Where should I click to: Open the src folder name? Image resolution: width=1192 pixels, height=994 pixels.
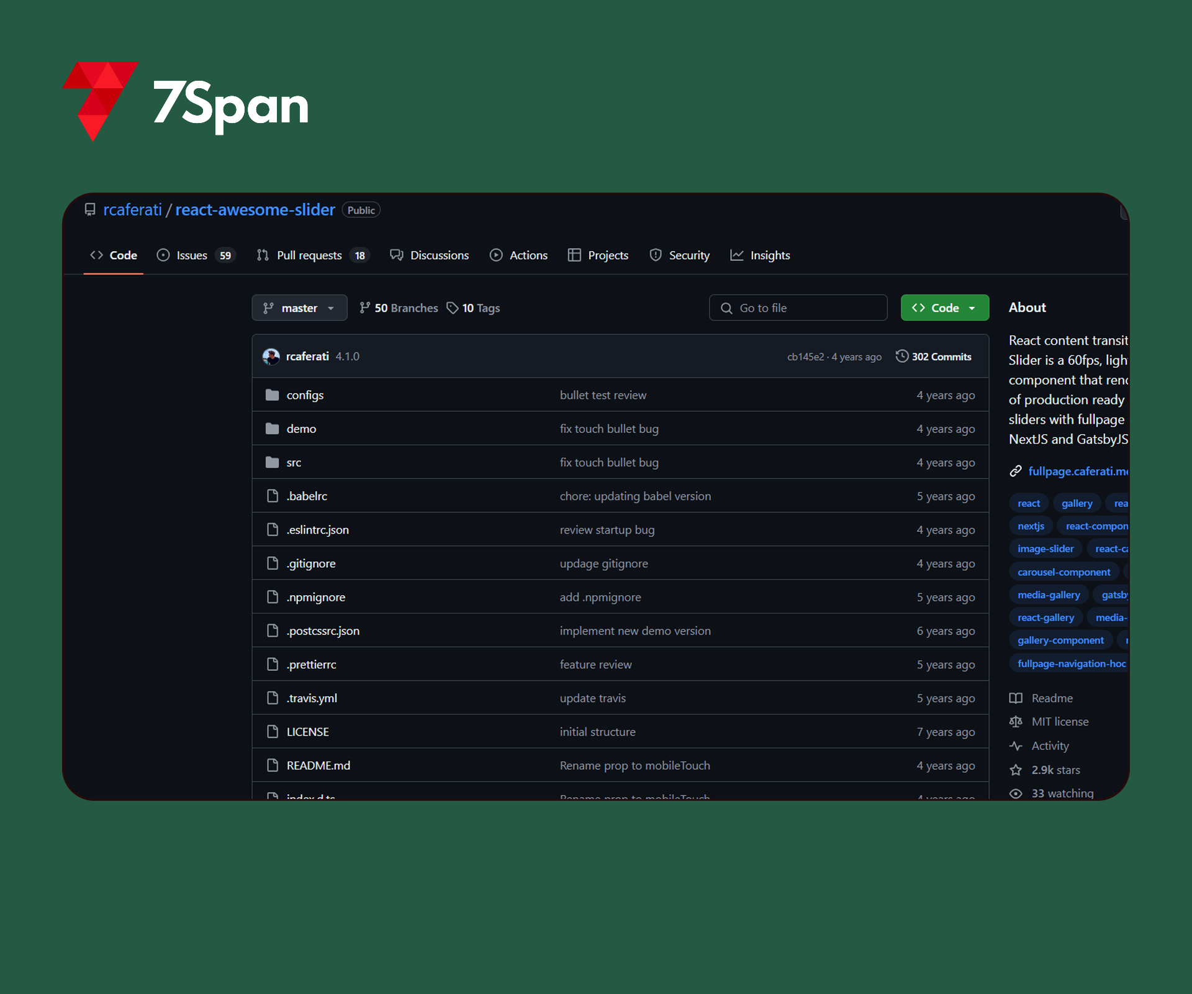pos(294,462)
